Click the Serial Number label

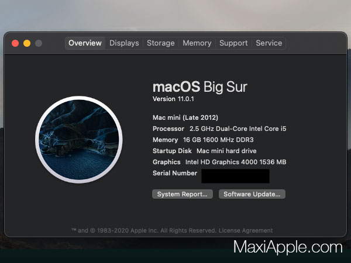(x=175, y=173)
